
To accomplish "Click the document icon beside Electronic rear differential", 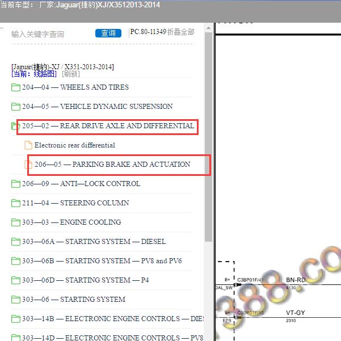I will (28, 145).
